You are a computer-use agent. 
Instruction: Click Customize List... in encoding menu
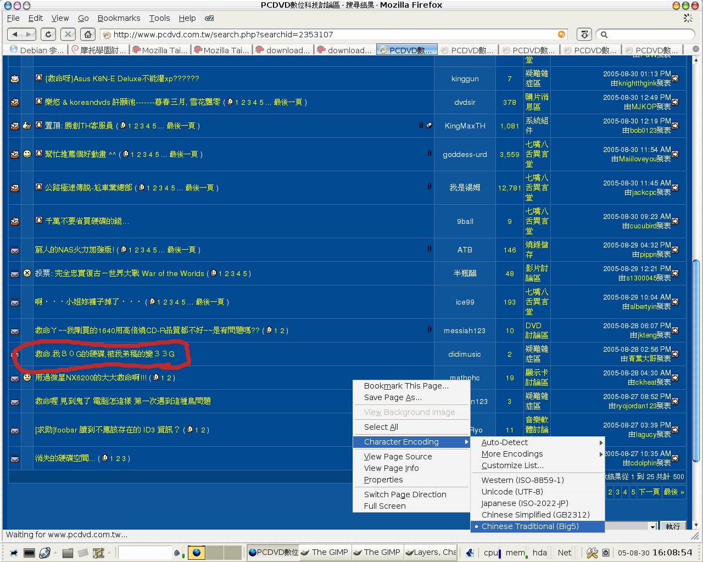click(512, 465)
